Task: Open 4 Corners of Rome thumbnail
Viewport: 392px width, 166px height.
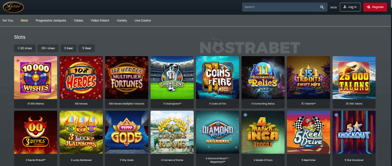Action: point(172,132)
